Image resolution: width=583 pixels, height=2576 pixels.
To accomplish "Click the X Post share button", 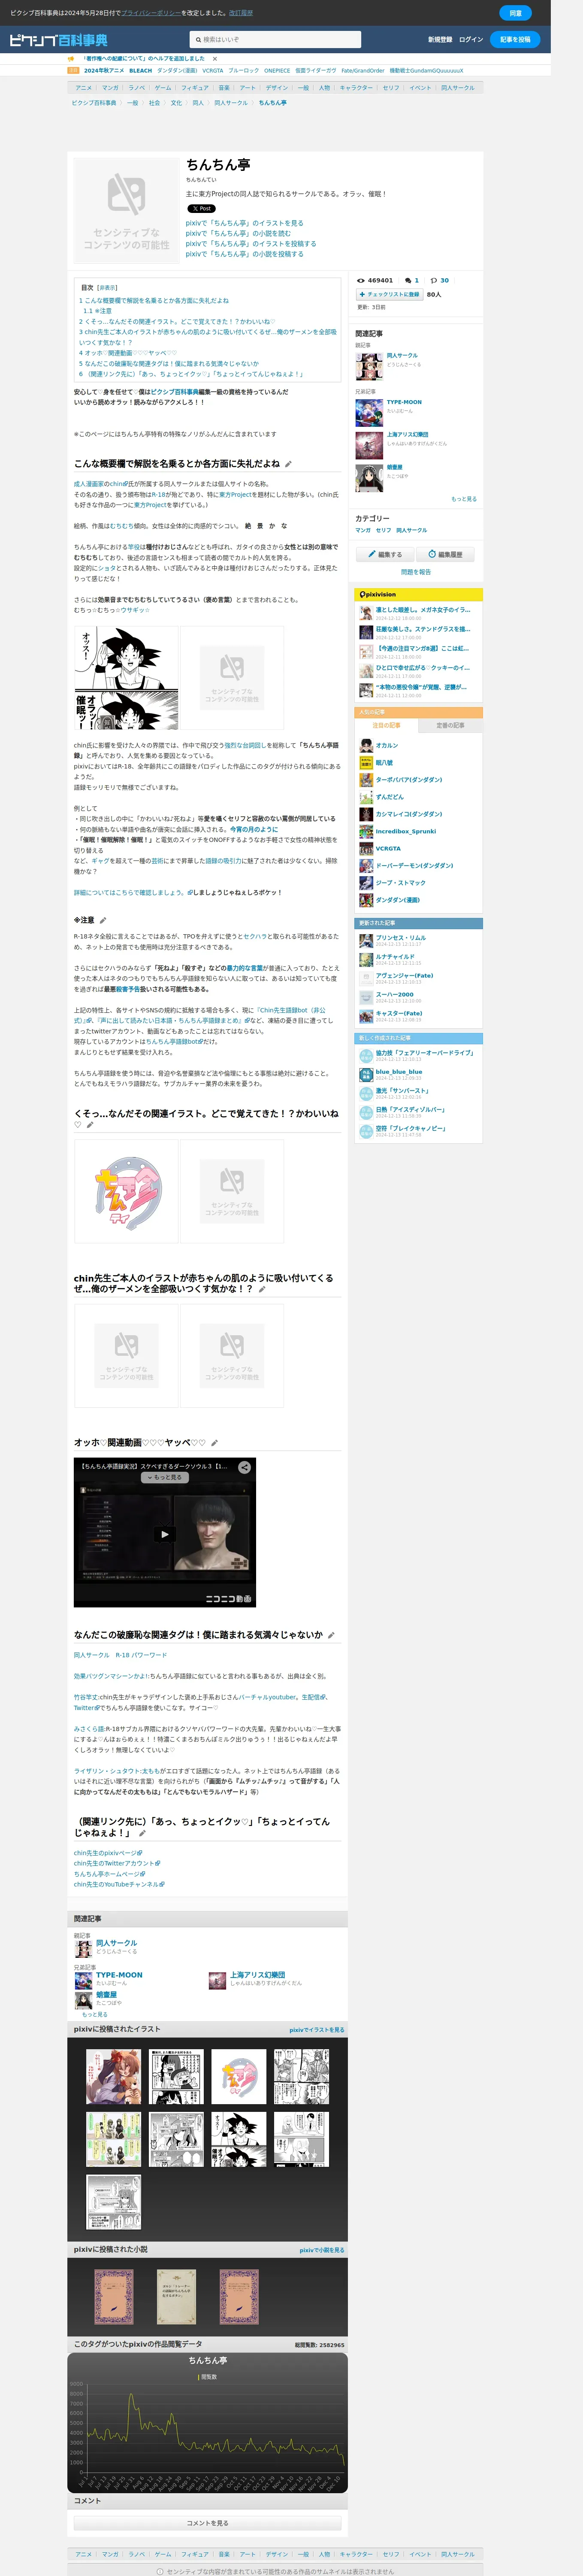I will tap(201, 209).
